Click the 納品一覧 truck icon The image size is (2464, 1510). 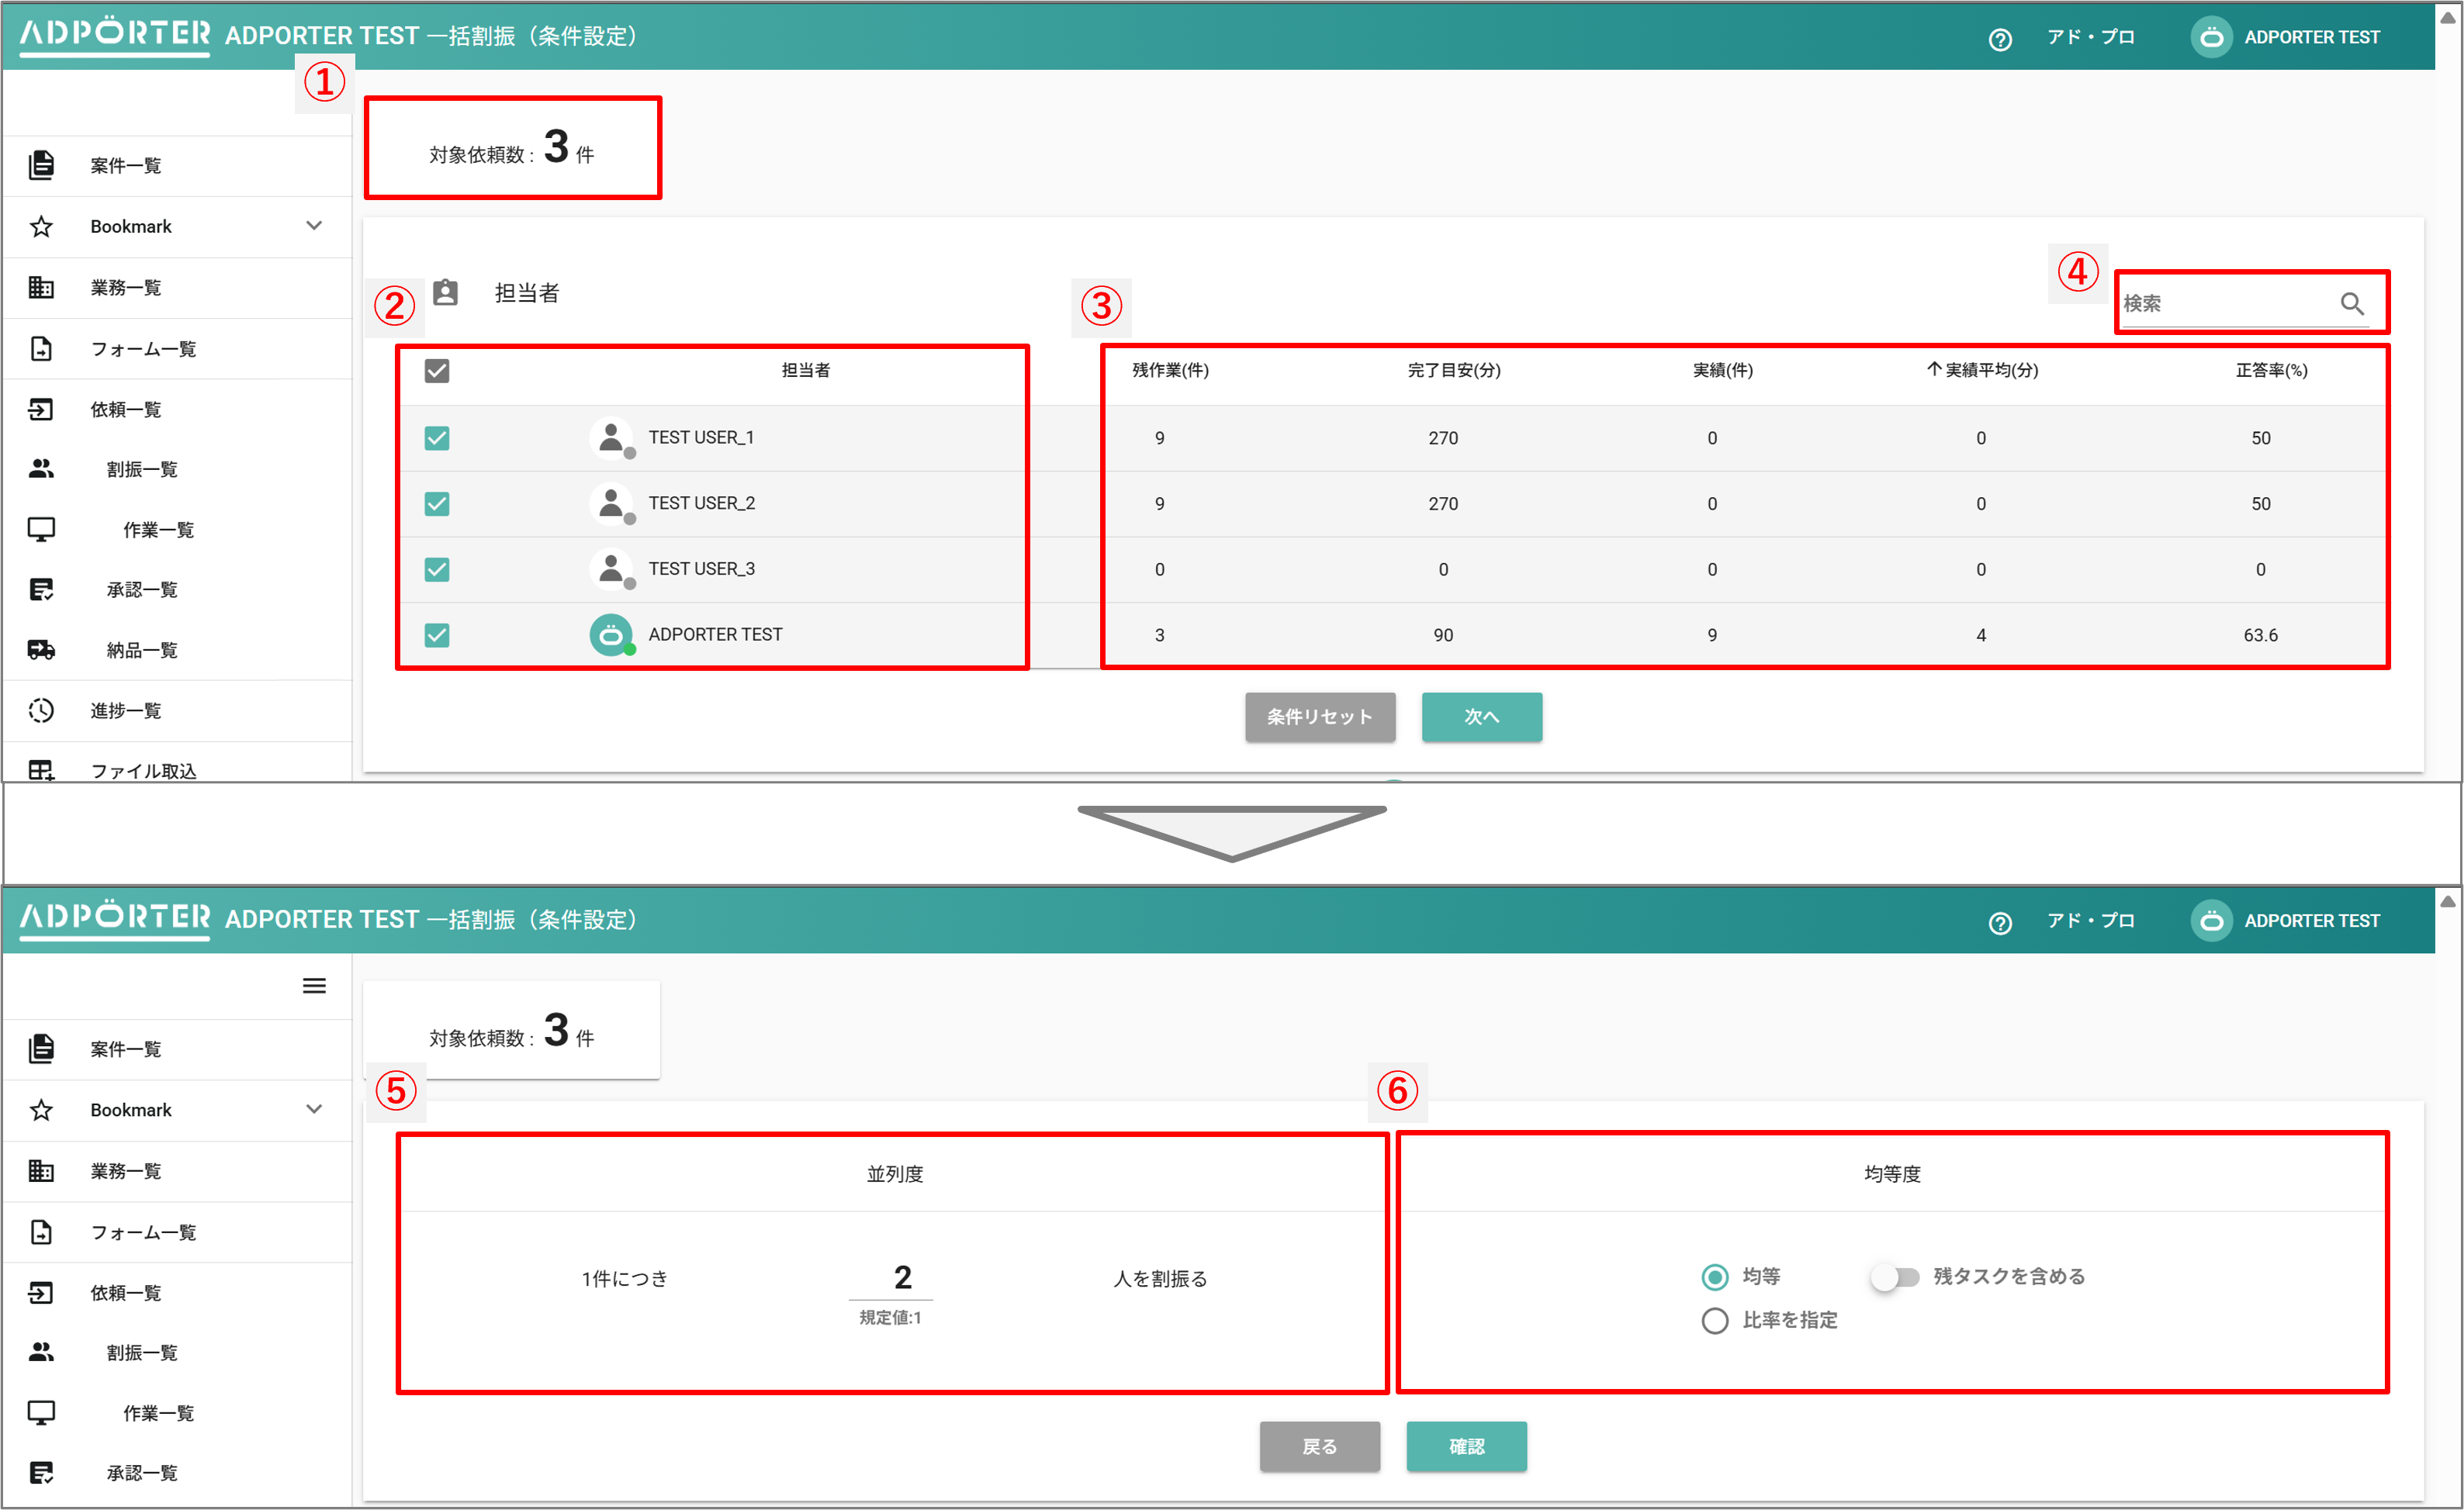pos(41,650)
